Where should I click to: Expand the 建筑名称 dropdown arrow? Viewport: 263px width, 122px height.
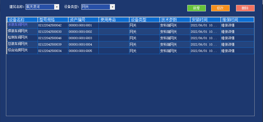point(57,7)
